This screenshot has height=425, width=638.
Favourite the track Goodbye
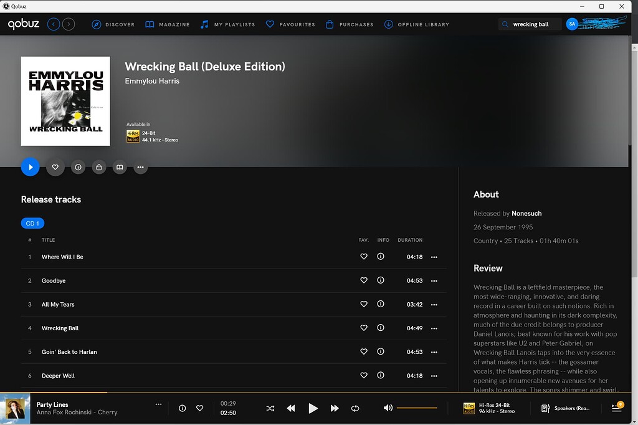[x=364, y=280]
